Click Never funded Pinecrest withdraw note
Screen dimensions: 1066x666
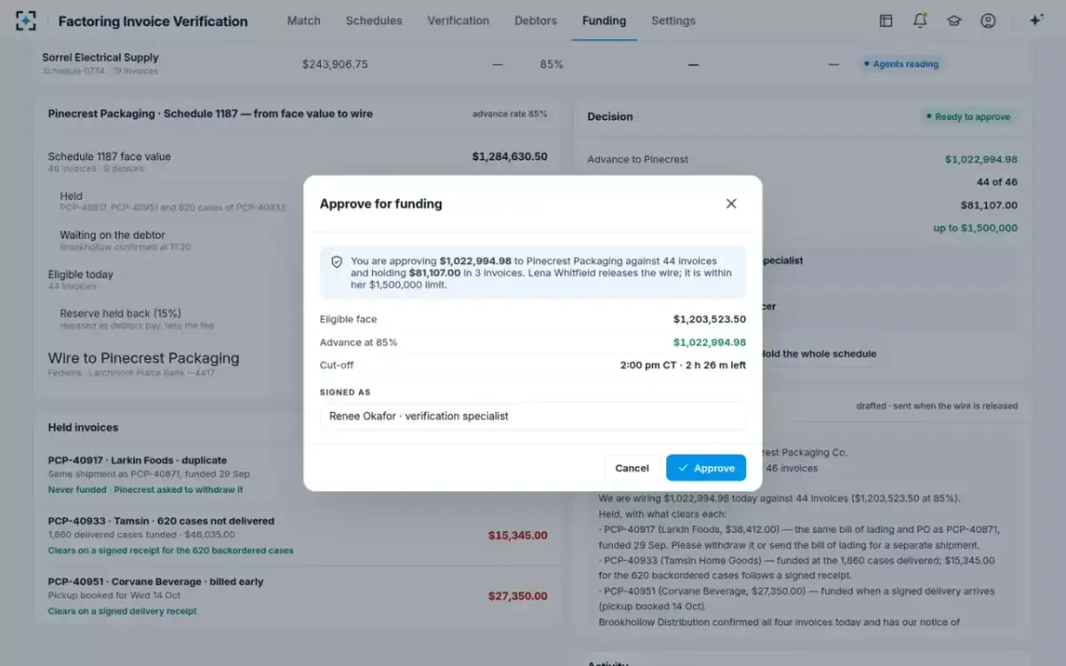(x=145, y=489)
